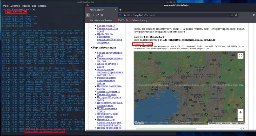Zoom out on the Google map

[x=240, y=118]
